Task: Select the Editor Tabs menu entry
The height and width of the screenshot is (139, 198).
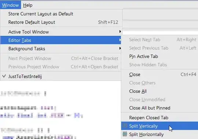Action: pyautogui.click(x=60, y=40)
